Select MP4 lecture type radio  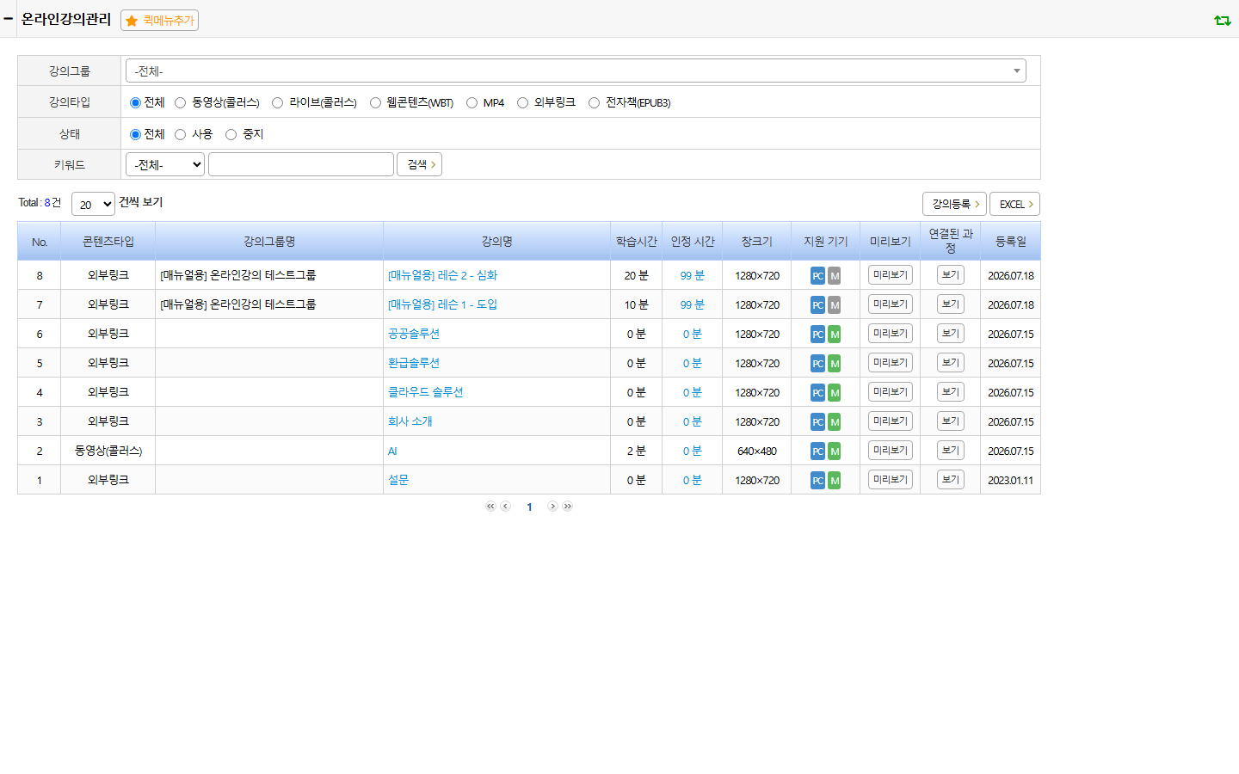click(x=472, y=103)
